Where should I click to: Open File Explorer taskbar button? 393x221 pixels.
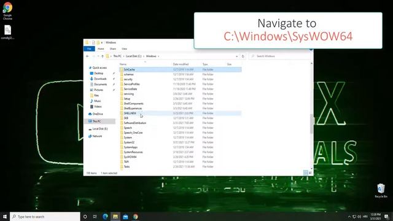pyautogui.click(x=115, y=217)
